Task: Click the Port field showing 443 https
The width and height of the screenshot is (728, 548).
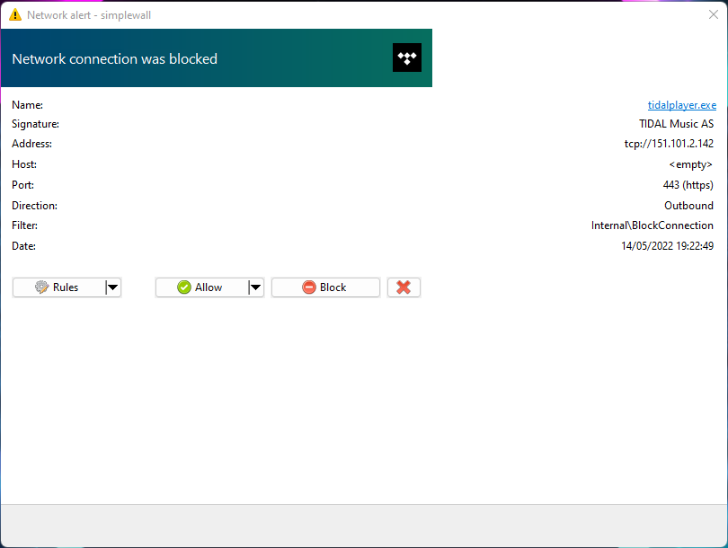Action: click(688, 184)
